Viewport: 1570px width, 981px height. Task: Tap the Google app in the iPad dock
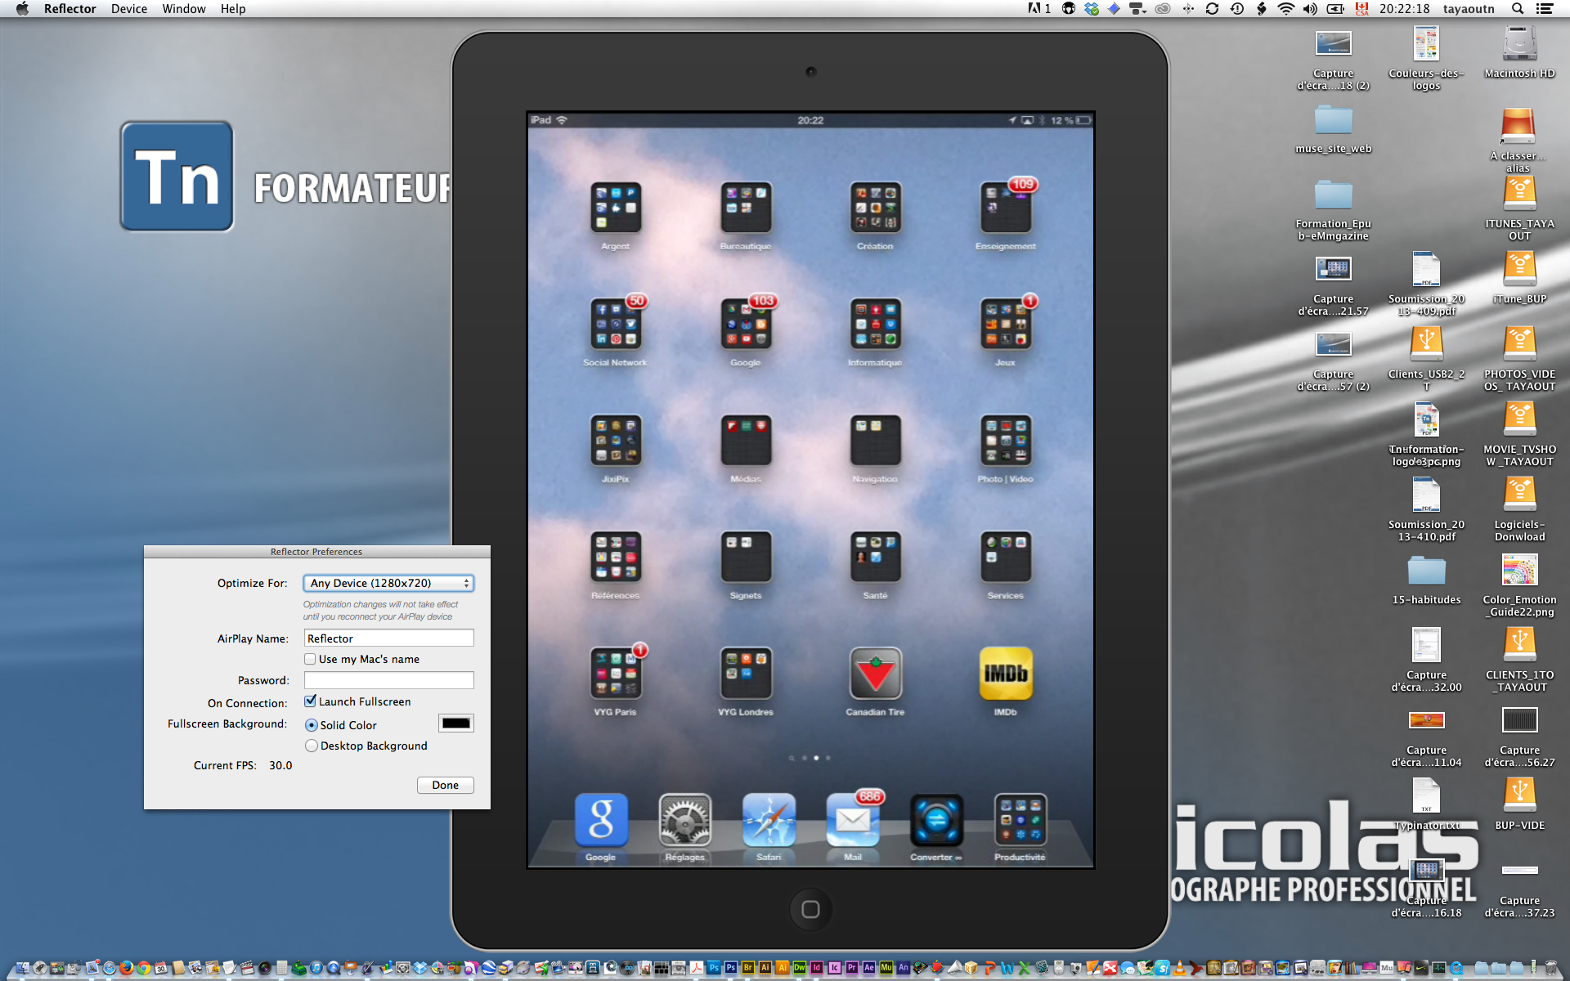tap(601, 820)
